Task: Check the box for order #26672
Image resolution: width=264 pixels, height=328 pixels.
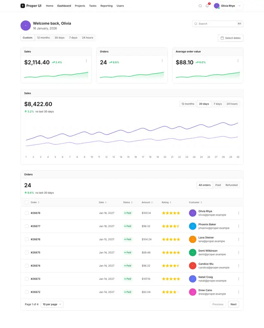Action: point(27,292)
